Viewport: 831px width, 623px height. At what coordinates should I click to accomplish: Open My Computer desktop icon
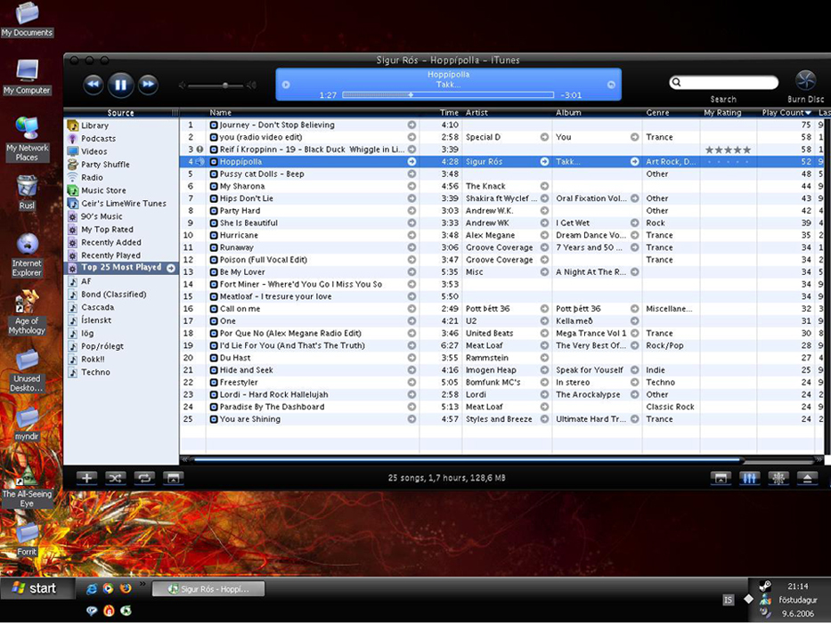click(x=27, y=77)
